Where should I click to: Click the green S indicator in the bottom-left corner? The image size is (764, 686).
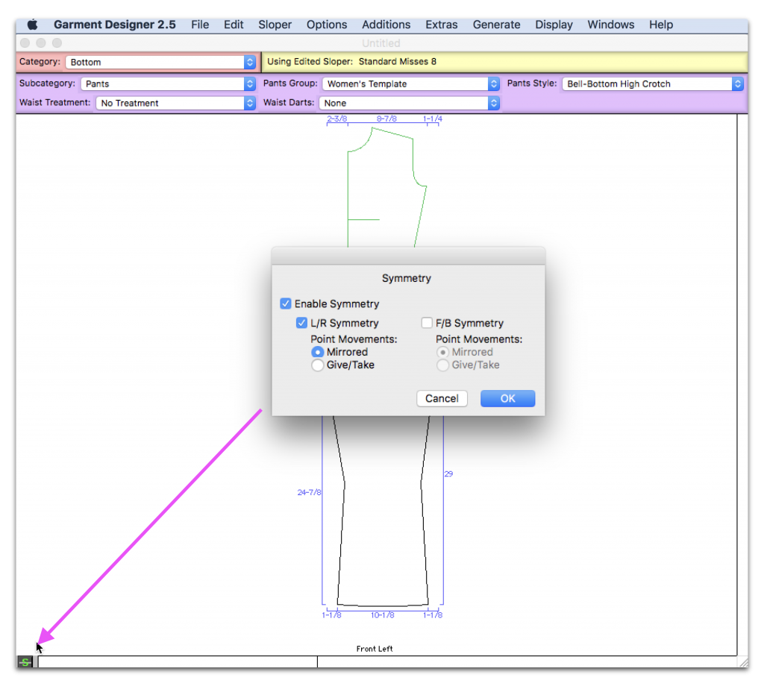pos(25,661)
